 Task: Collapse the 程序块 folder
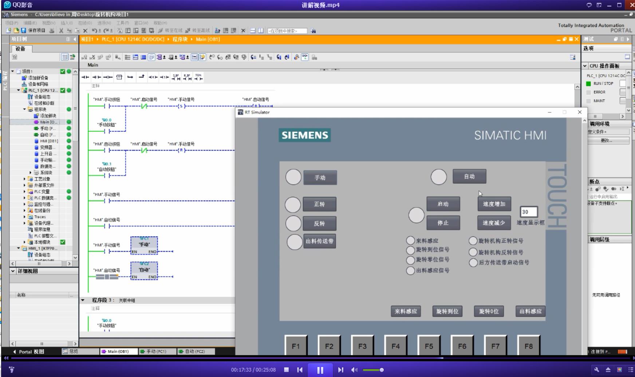coord(25,109)
